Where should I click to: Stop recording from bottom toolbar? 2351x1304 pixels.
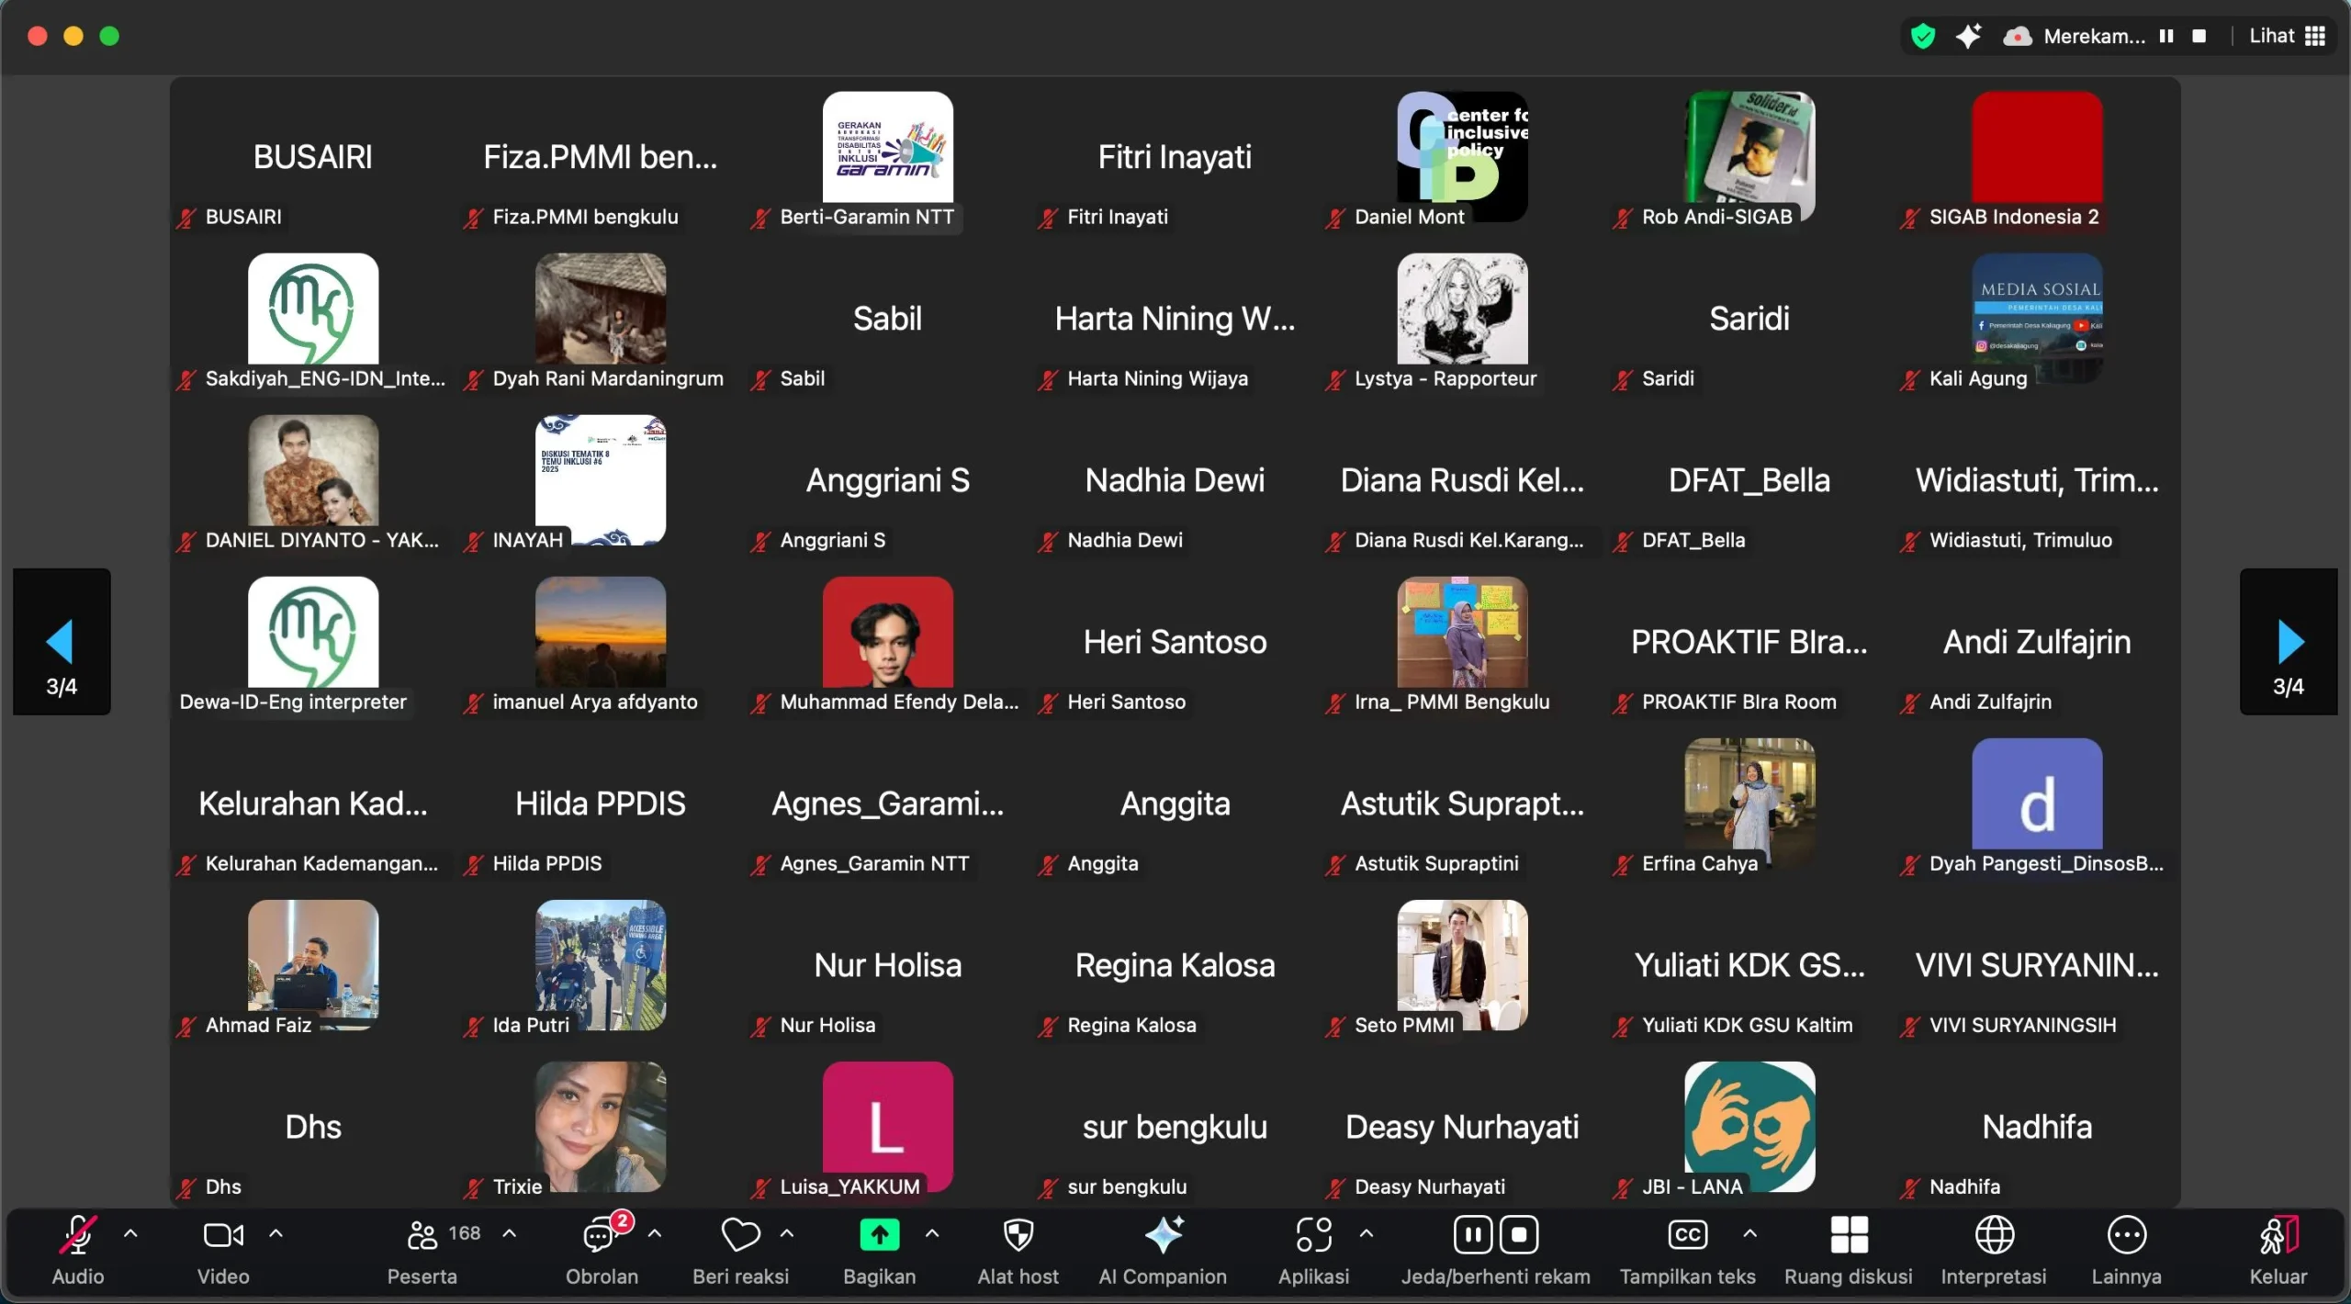tap(1519, 1236)
